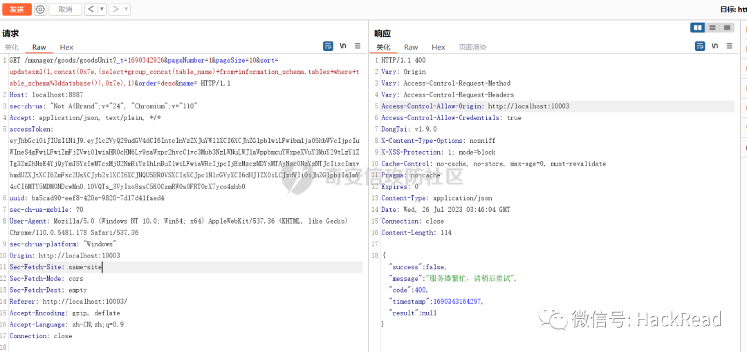Screen dimensions: 747x352
Task: Click the 'Connection: close' line in the request
Action: point(41,336)
